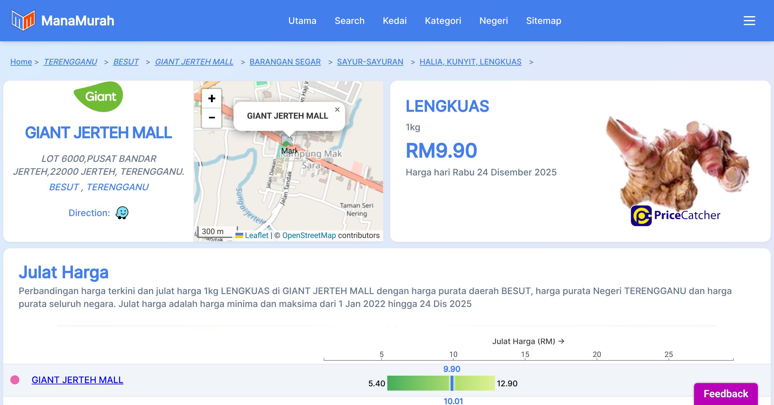Click the GIANT JERTEH MALL chart row link
This screenshot has width=774, height=405.
point(77,380)
